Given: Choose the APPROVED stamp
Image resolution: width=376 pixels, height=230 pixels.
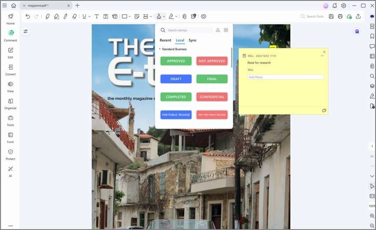Looking at the screenshot, I should click(176, 61).
